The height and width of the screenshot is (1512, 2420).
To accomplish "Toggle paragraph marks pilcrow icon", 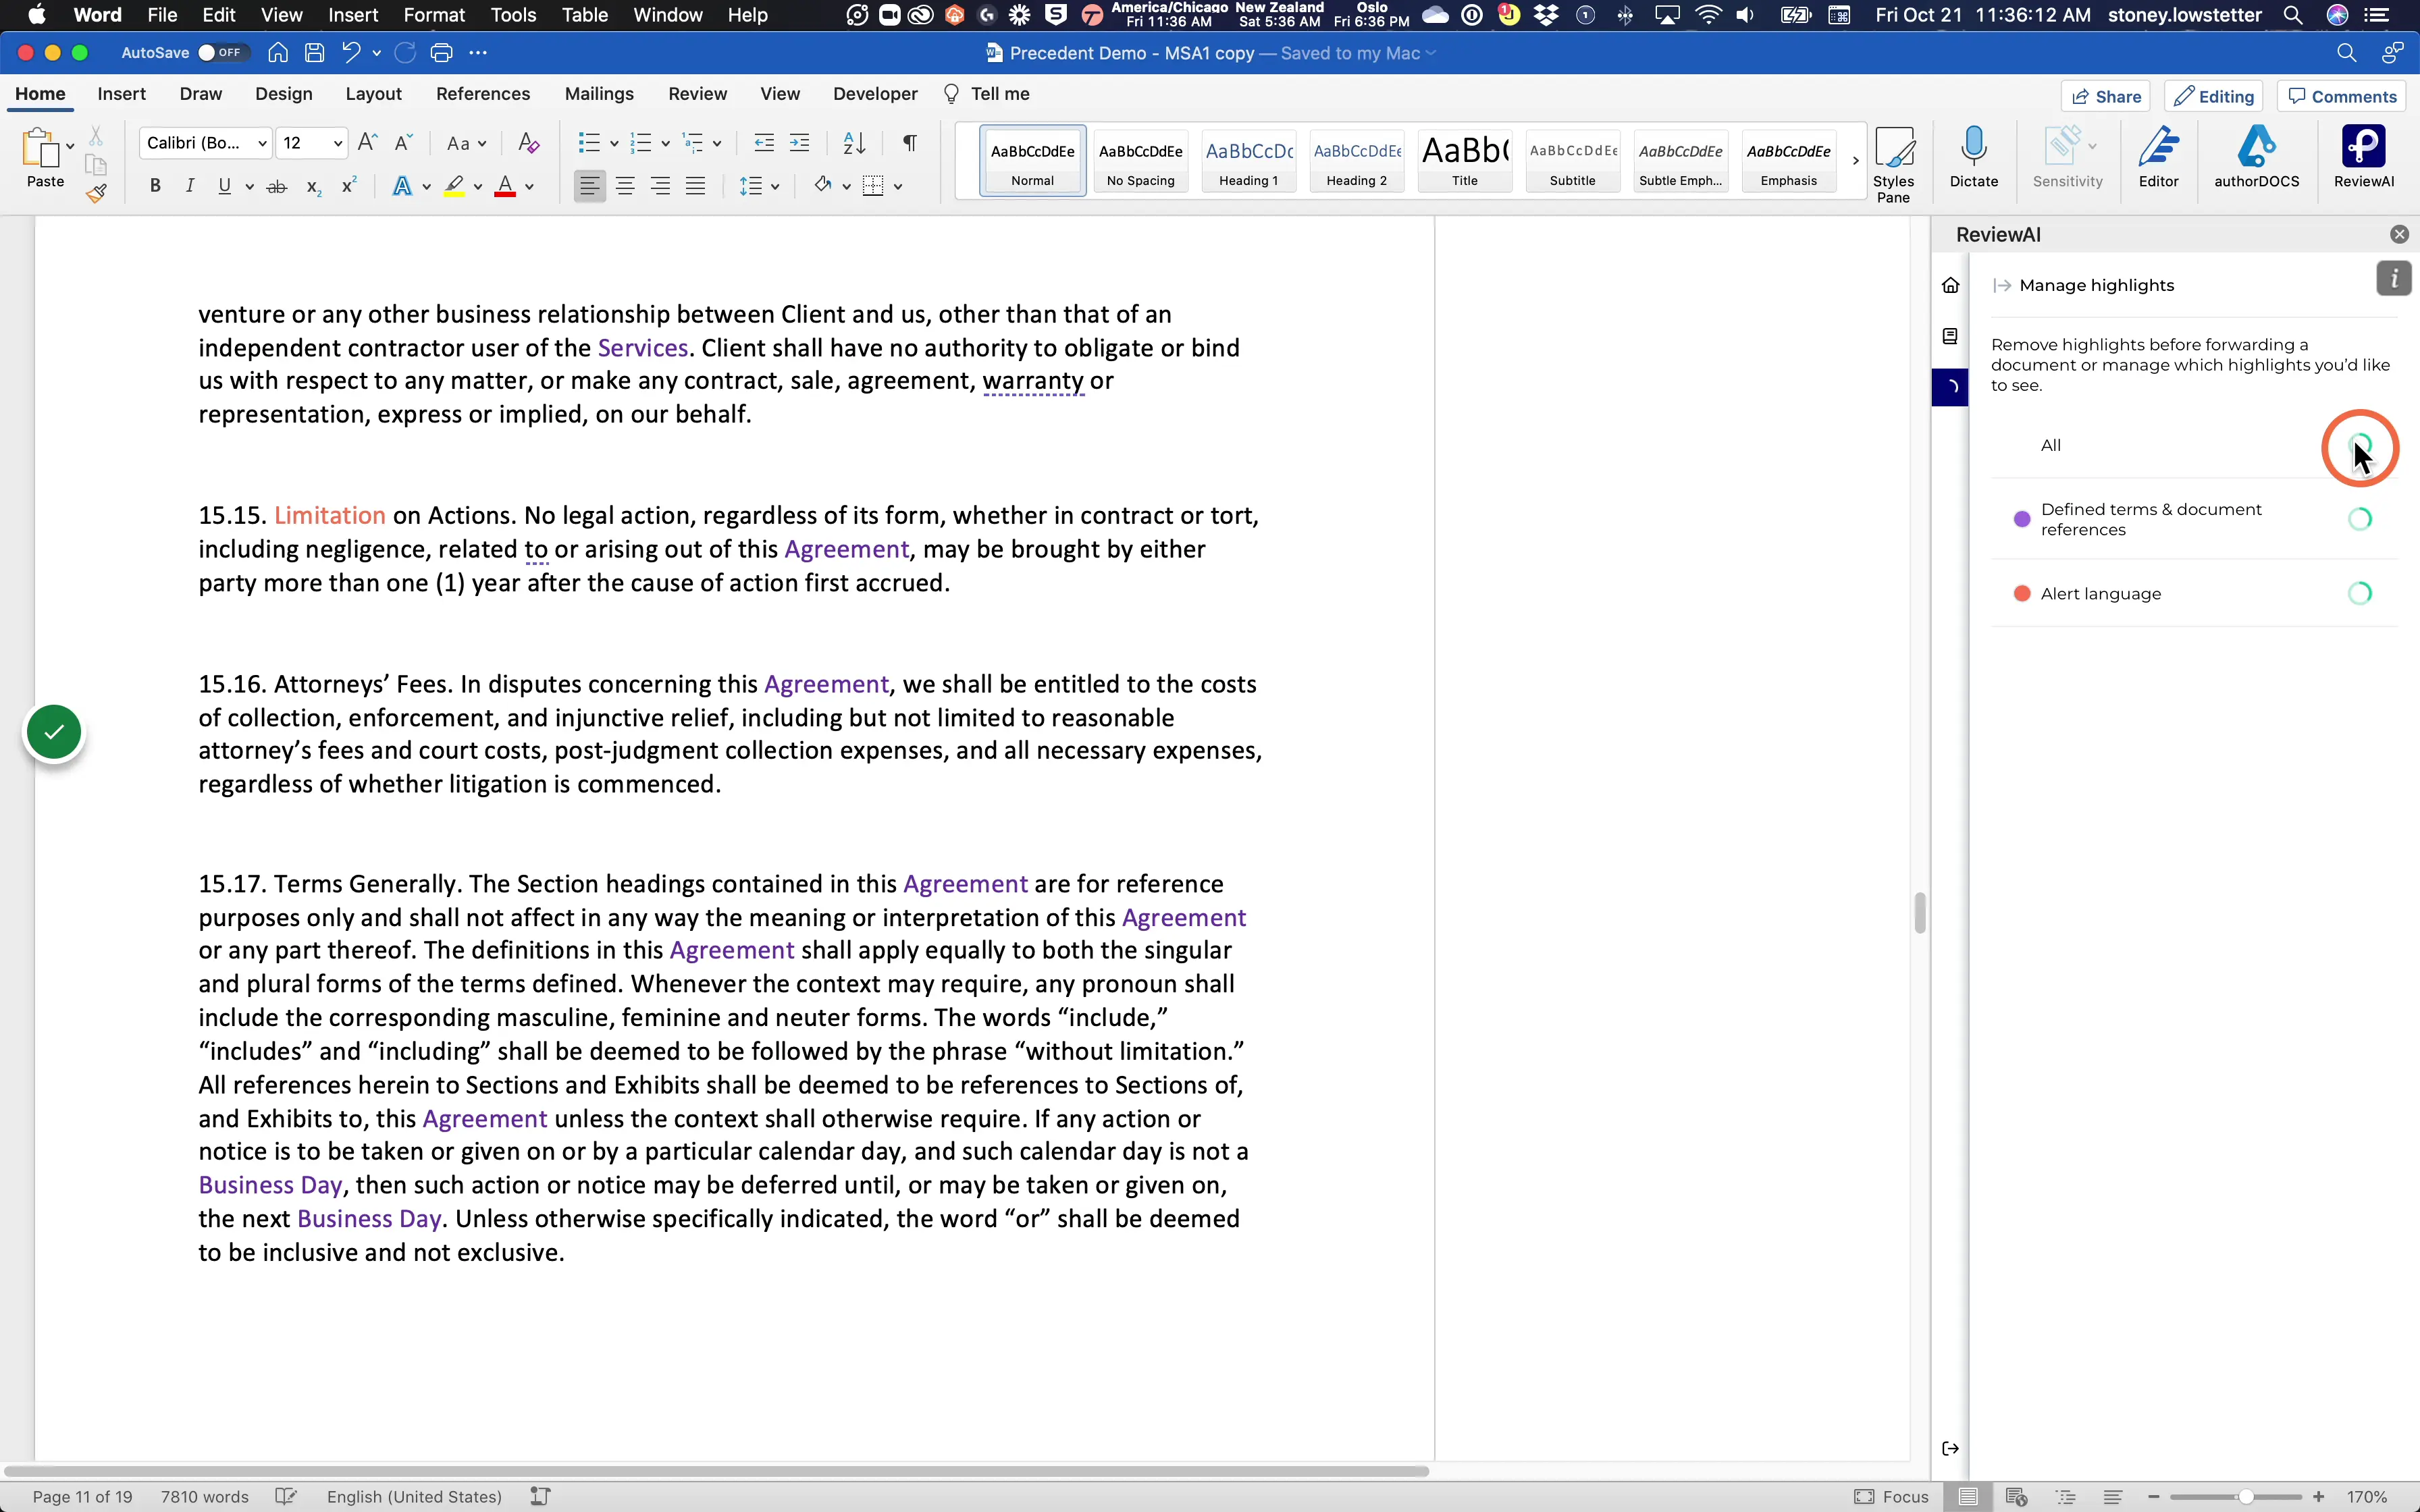I will 909,143.
